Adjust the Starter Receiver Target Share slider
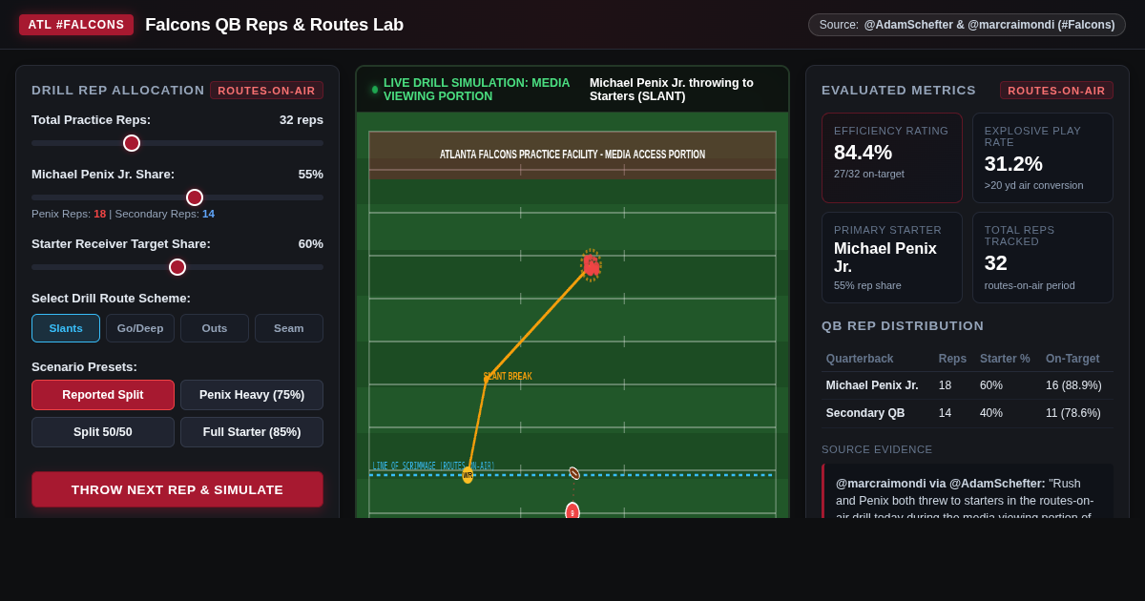The height and width of the screenshot is (601, 1145). tap(177, 267)
